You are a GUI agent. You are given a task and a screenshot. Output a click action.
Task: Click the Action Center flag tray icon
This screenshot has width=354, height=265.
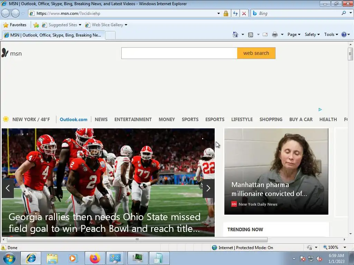(x=302, y=258)
